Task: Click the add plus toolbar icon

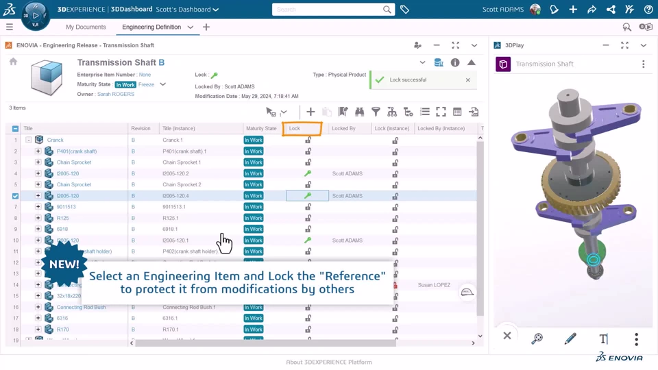Action: 310,112
